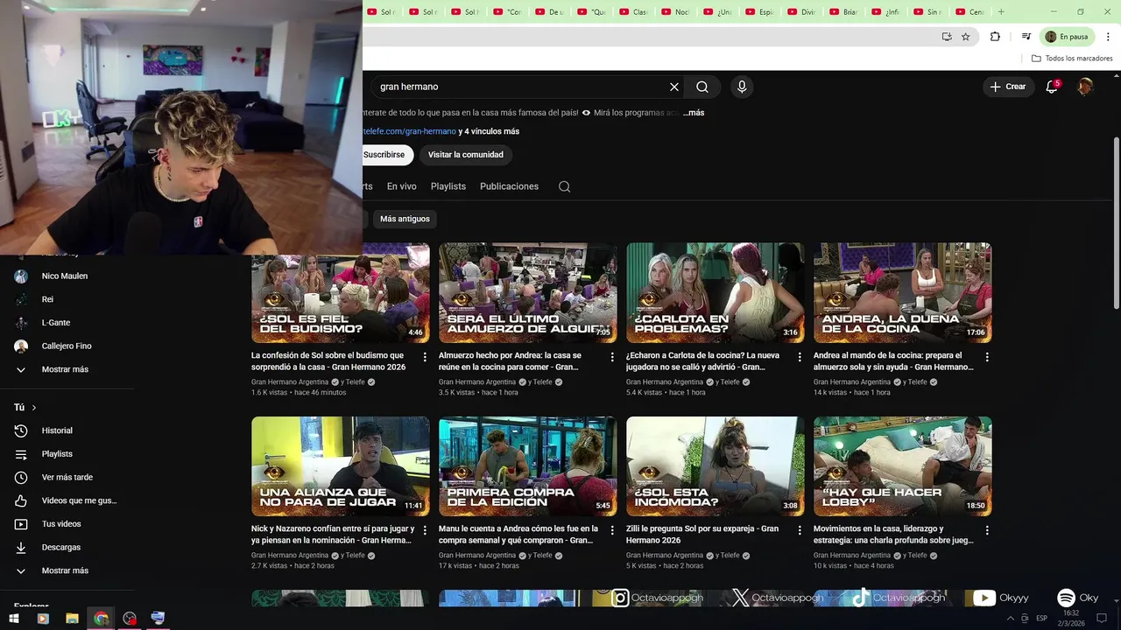The image size is (1121, 630).
Task: Open a new browser tab with plus
Action: [x=1001, y=12]
